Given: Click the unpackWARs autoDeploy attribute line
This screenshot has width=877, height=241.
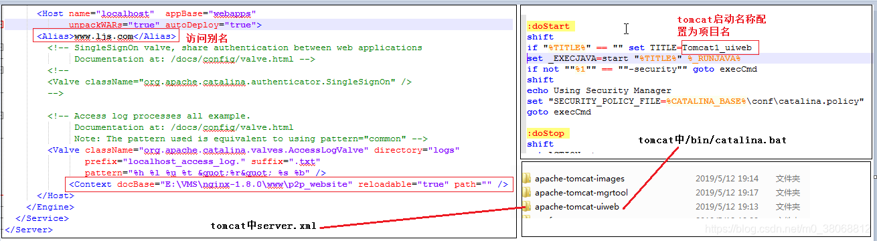Looking at the screenshot, I should pyautogui.click(x=165, y=25).
